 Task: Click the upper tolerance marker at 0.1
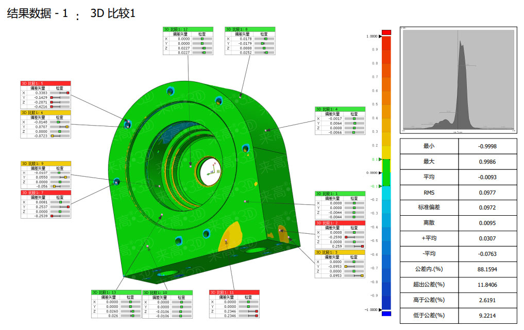coord(381,160)
